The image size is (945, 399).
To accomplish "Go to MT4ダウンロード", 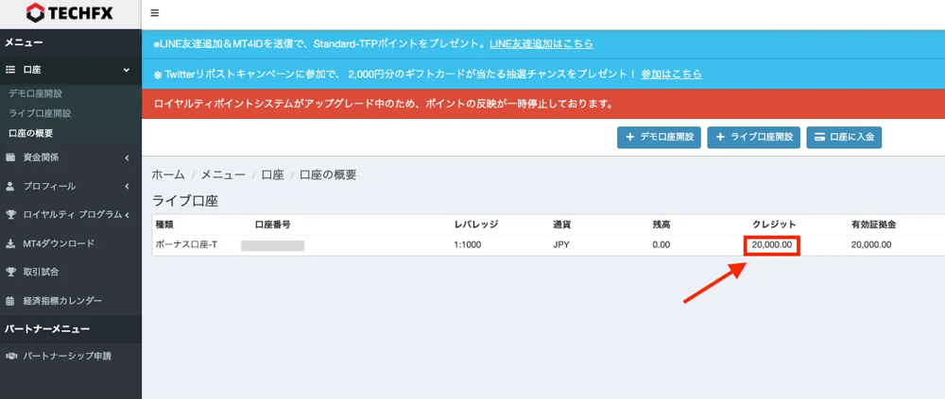I will [x=71, y=243].
